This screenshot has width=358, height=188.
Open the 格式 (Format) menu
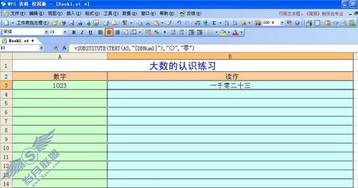(92, 13)
